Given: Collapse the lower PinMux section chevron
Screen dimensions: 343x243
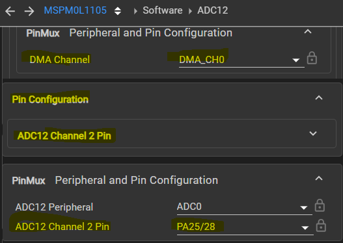Looking at the screenshot, I should [x=319, y=179].
